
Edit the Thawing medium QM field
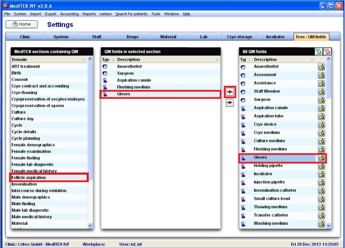[321, 207]
